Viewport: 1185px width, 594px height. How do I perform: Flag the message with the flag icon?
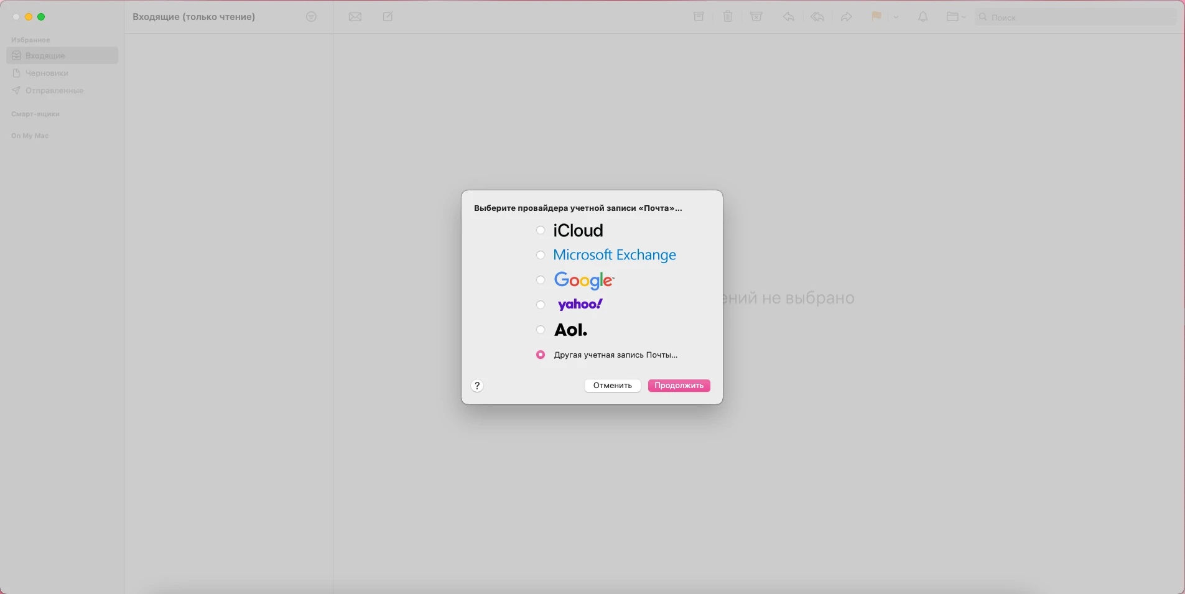(x=876, y=17)
